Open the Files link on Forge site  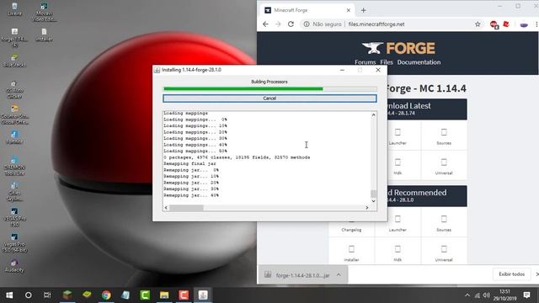(387, 62)
